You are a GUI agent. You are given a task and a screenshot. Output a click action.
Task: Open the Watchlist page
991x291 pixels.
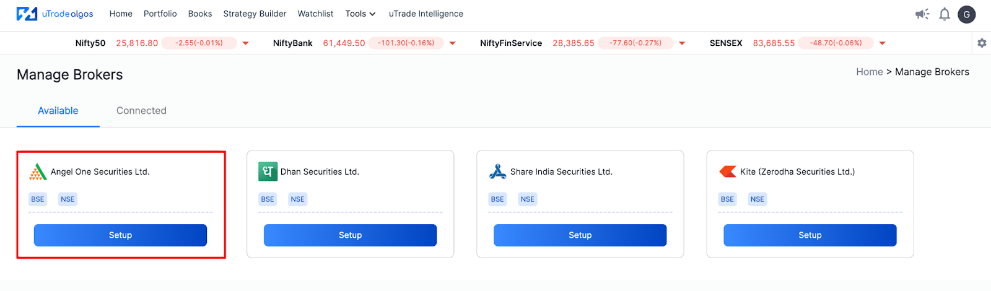[315, 14]
